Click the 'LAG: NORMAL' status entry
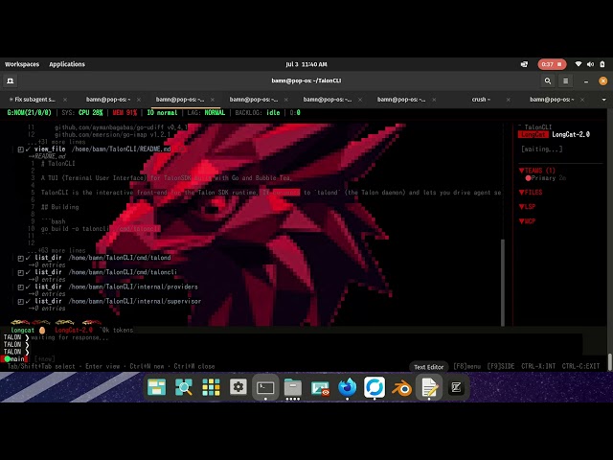The width and height of the screenshot is (613, 460). coord(206,113)
